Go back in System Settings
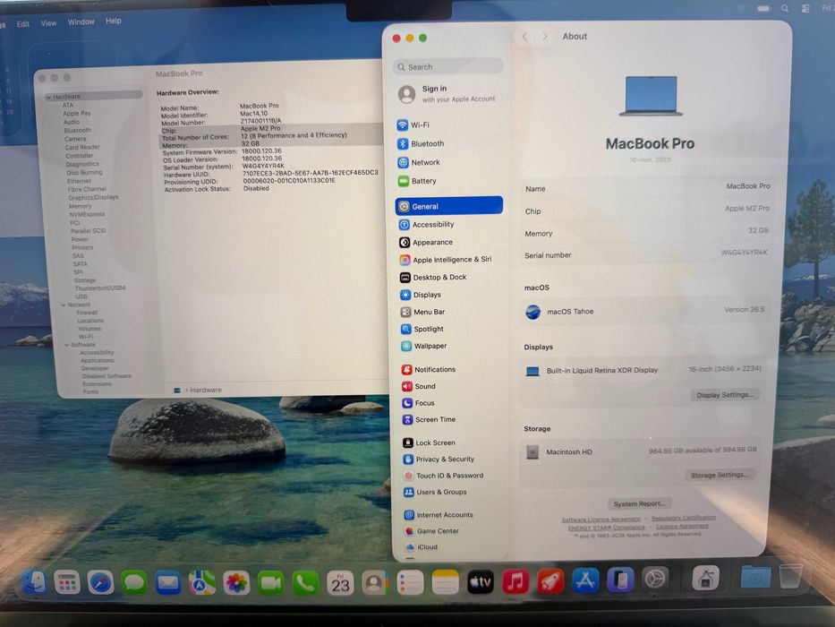This screenshot has width=835, height=627. point(525,36)
